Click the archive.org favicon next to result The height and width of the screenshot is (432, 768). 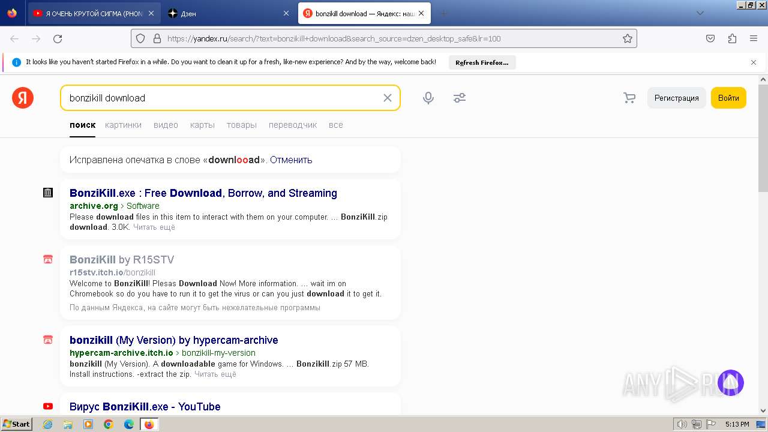click(48, 193)
